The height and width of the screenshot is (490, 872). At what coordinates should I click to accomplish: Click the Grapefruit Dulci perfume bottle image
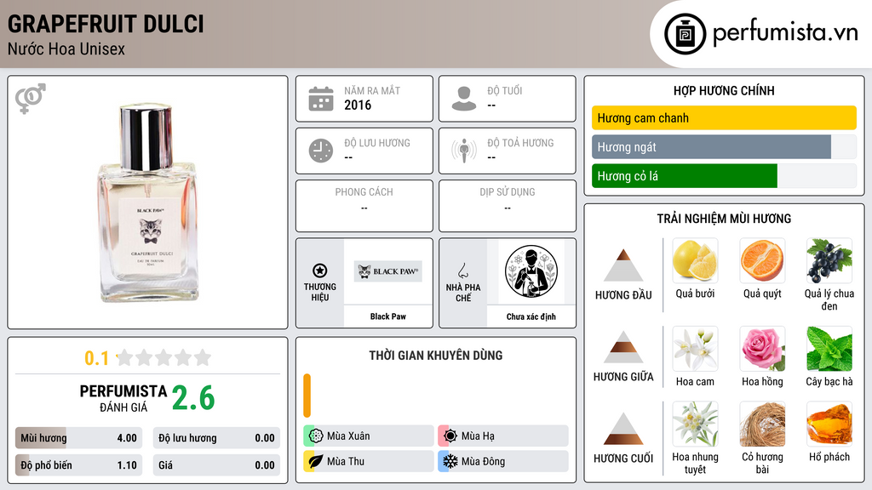pyautogui.click(x=147, y=202)
